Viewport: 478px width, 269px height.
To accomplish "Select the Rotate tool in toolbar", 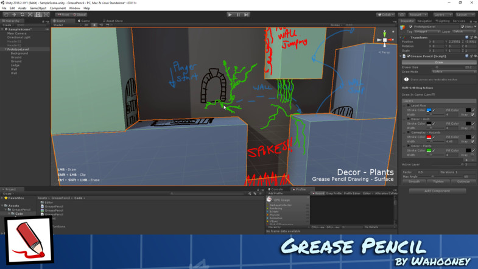I will coord(22,15).
